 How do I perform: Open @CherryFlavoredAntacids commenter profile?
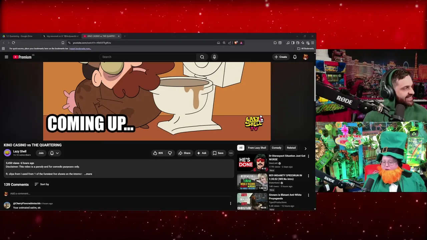[x=27, y=203]
